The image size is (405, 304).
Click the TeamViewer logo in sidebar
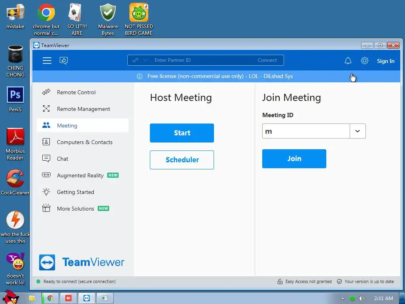81,262
